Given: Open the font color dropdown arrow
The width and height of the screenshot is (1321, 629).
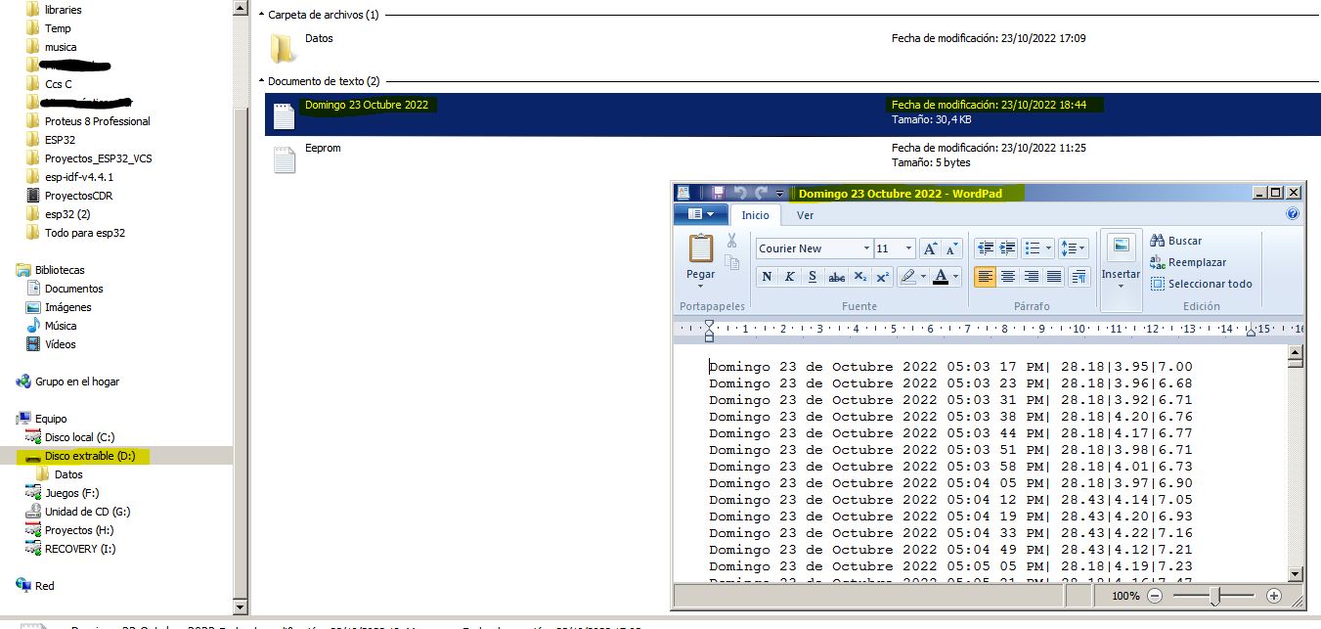Looking at the screenshot, I should 956,277.
